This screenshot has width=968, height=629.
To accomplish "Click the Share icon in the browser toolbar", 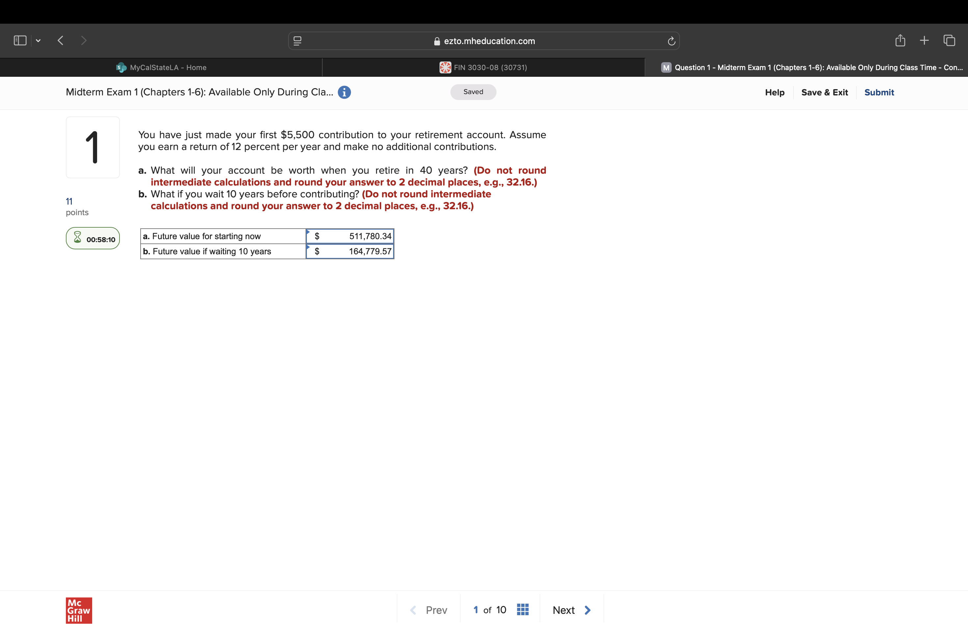I will click(901, 40).
